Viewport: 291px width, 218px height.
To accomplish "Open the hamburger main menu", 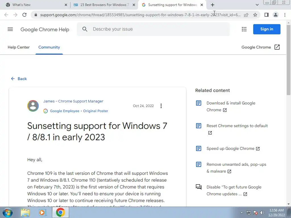I will pos(10,29).
